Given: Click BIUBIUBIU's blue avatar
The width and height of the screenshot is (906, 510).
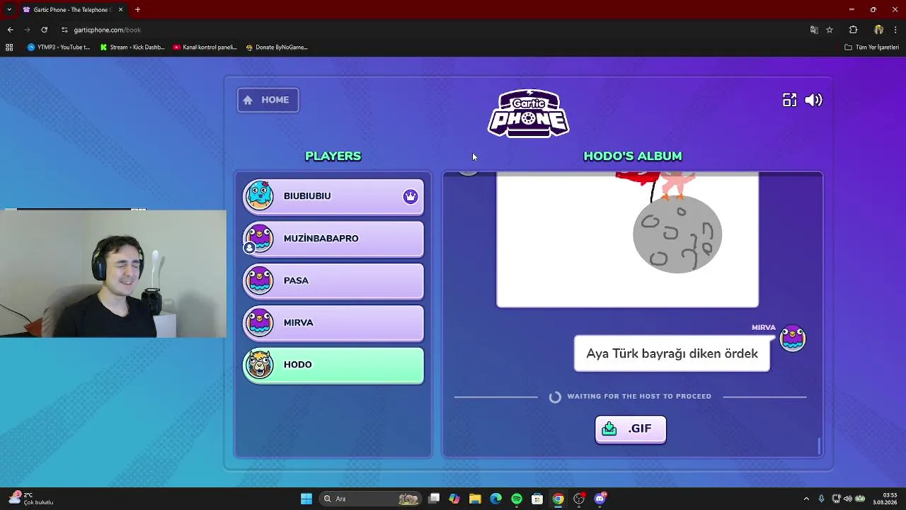Looking at the screenshot, I should (260, 195).
